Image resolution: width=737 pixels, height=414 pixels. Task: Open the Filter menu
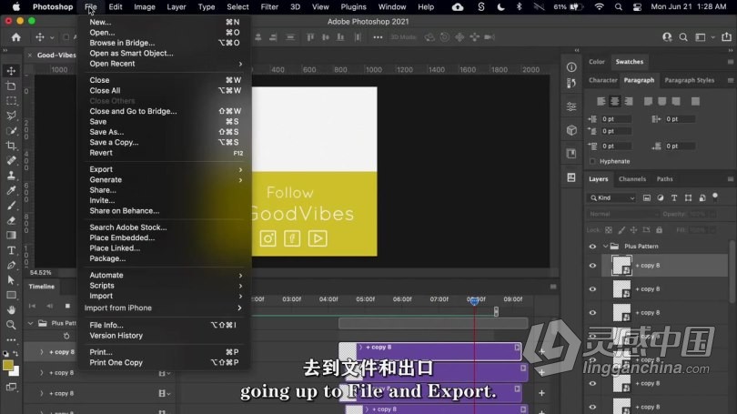click(x=269, y=7)
